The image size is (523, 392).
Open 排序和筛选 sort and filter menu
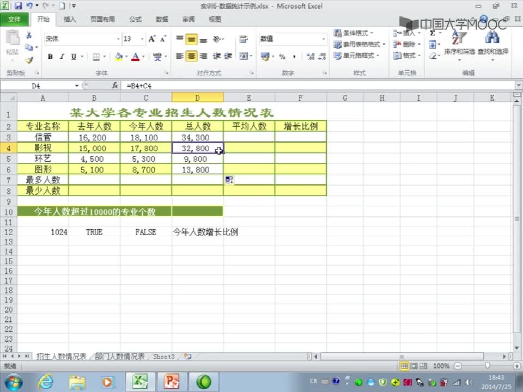pos(459,46)
